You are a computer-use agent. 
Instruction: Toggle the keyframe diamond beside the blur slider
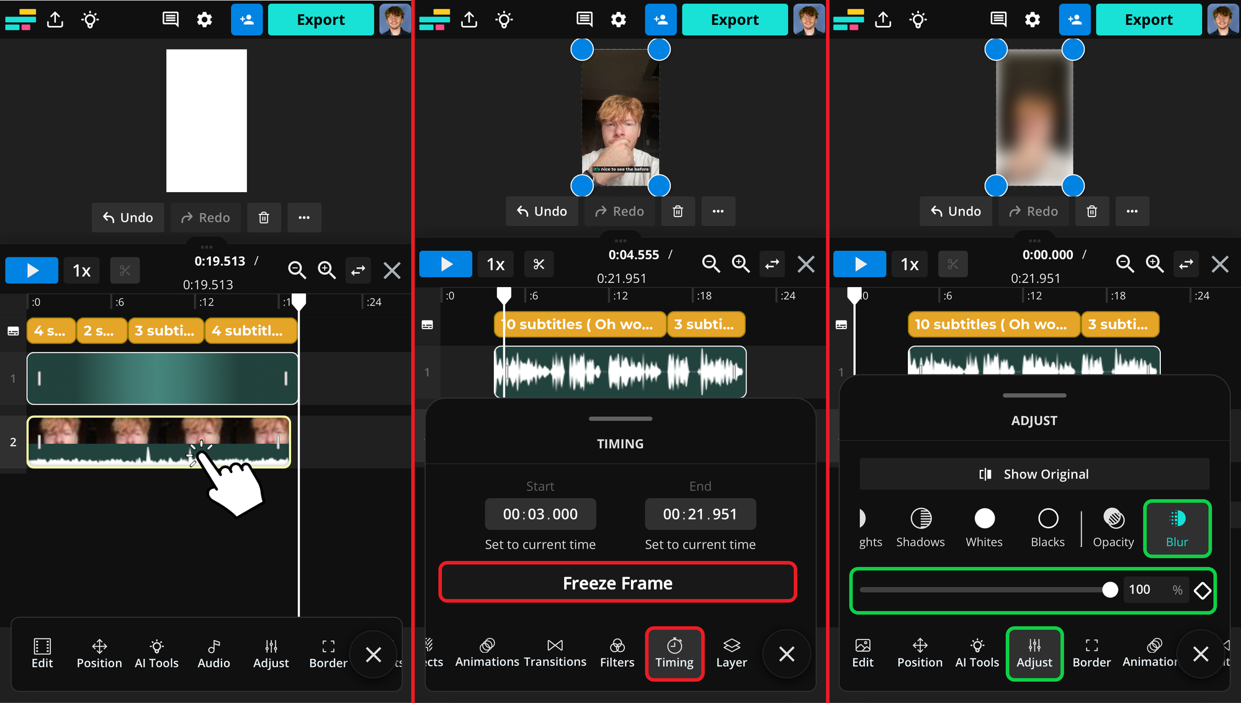point(1203,590)
